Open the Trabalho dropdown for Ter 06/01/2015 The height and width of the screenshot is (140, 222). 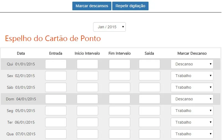(192, 122)
